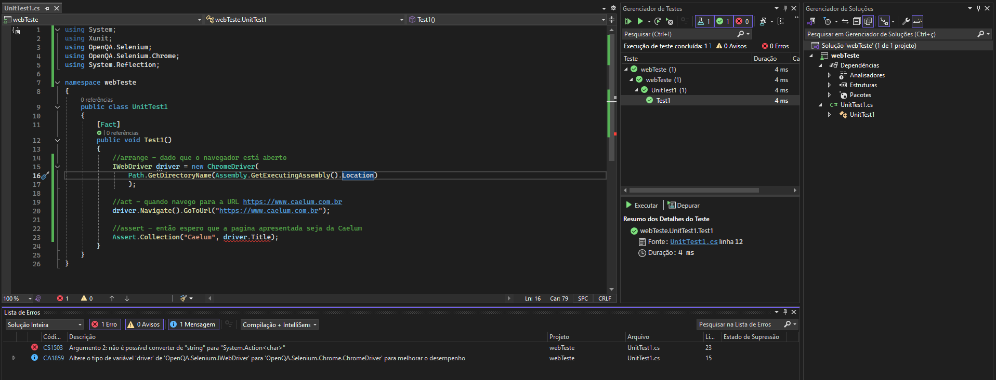The height and width of the screenshot is (380, 996).
Task: Expand the Pacotes node
Action: 829,95
